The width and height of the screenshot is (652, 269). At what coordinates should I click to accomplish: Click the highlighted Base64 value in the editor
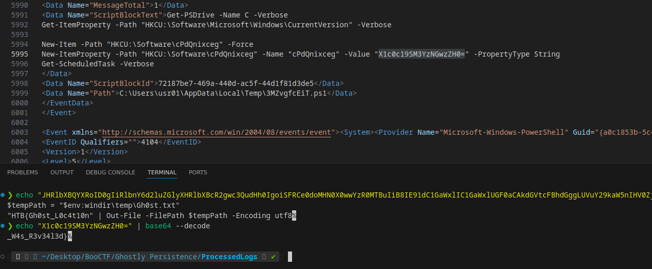[421, 54]
